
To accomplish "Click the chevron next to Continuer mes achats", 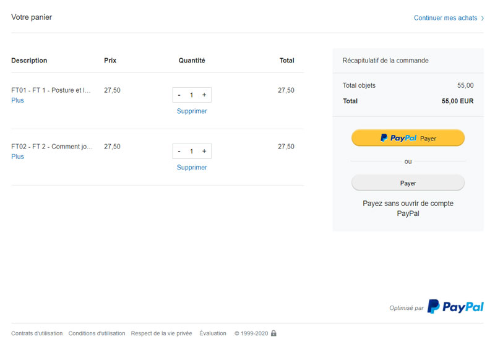I will point(483,19).
